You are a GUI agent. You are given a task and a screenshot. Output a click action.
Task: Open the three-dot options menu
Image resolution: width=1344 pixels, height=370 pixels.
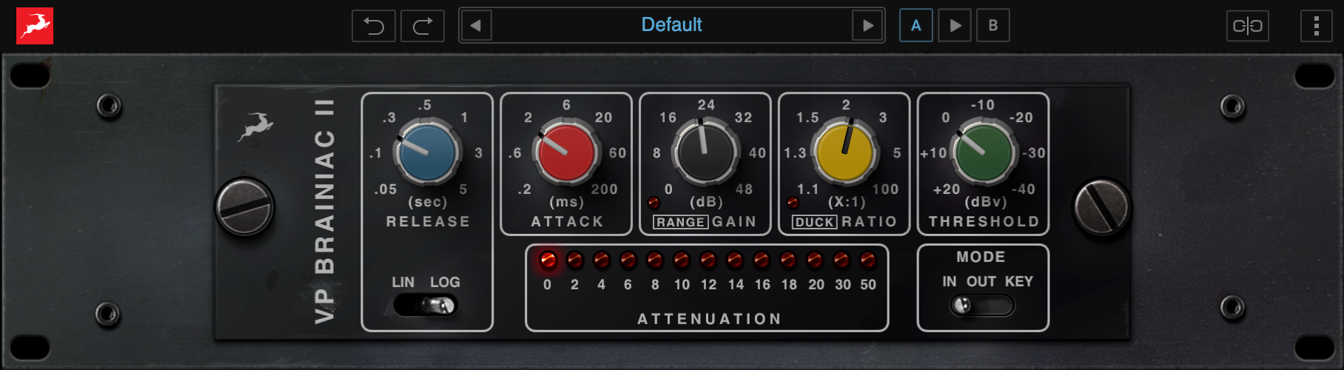pyautogui.click(x=1316, y=26)
